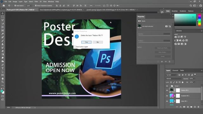Screen dimensions: 203x114
Task: Click the Lock position icon
Action: pos(177,82)
